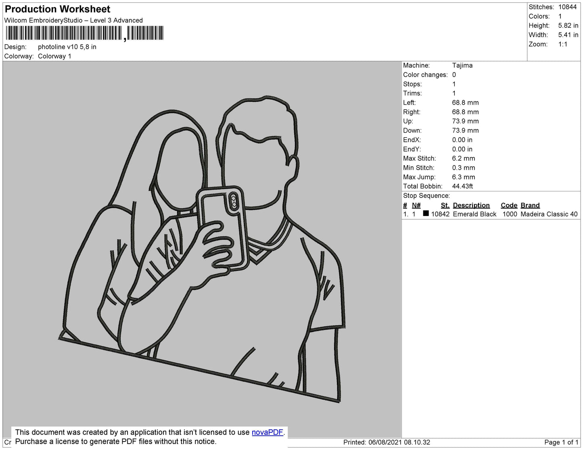583x450 pixels.
Task: Click the 'Brand' column header
Action: click(x=530, y=205)
